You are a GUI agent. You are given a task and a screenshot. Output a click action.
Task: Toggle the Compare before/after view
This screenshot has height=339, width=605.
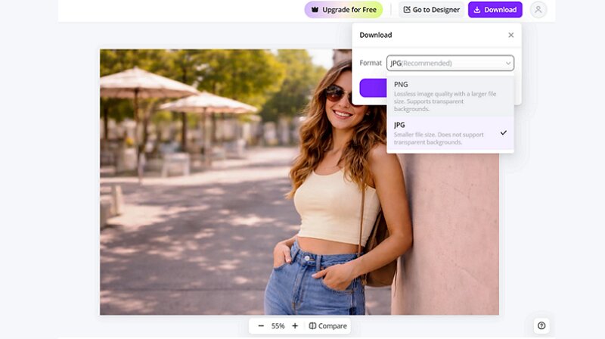click(x=327, y=326)
